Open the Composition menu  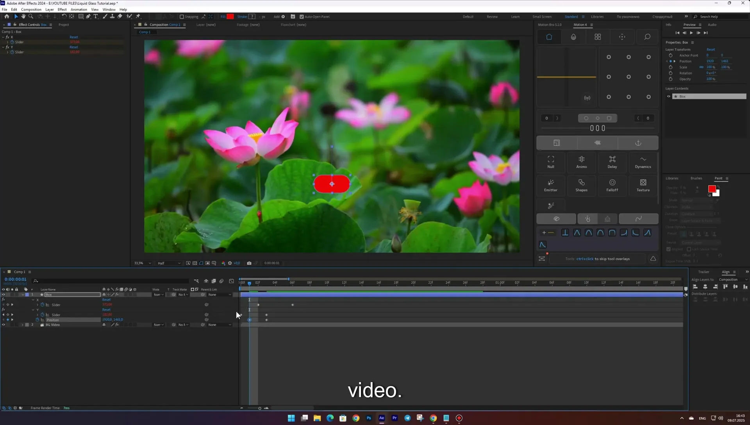(31, 9)
